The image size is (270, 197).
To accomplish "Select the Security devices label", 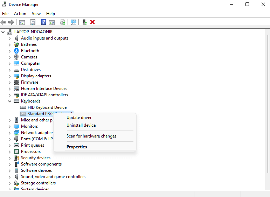I will click(36, 158).
